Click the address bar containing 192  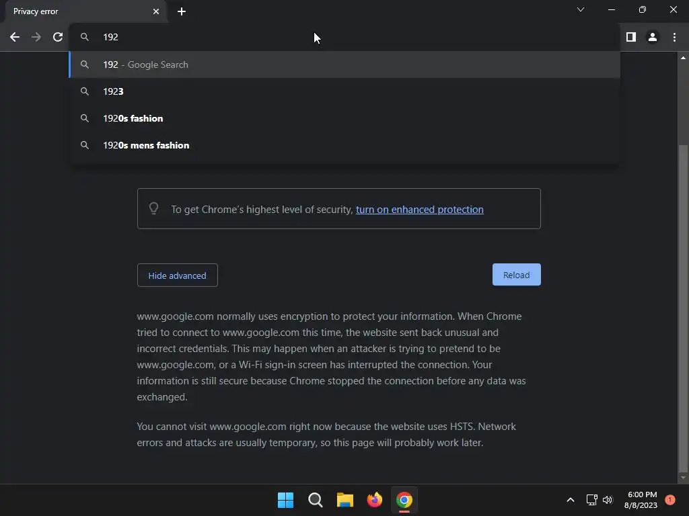(x=344, y=37)
